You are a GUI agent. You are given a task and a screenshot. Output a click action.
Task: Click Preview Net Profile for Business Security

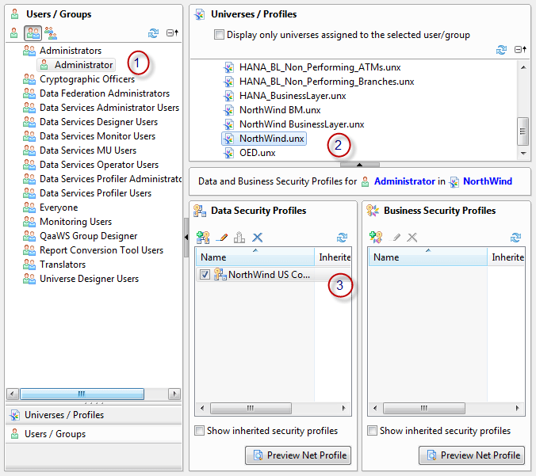point(472,455)
